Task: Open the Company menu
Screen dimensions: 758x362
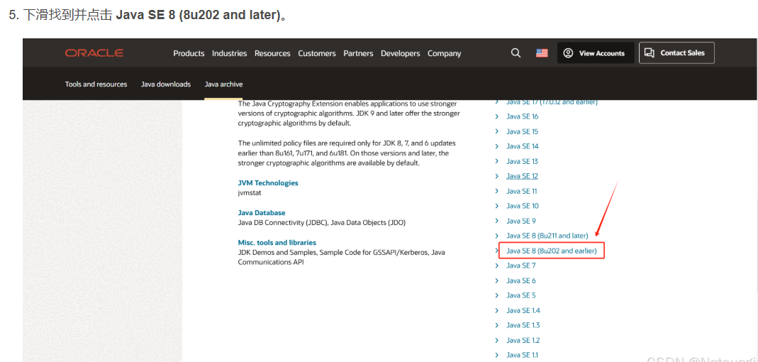Action: pyautogui.click(x=445, y=53)
